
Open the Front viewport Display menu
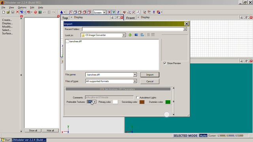(145, 17)
